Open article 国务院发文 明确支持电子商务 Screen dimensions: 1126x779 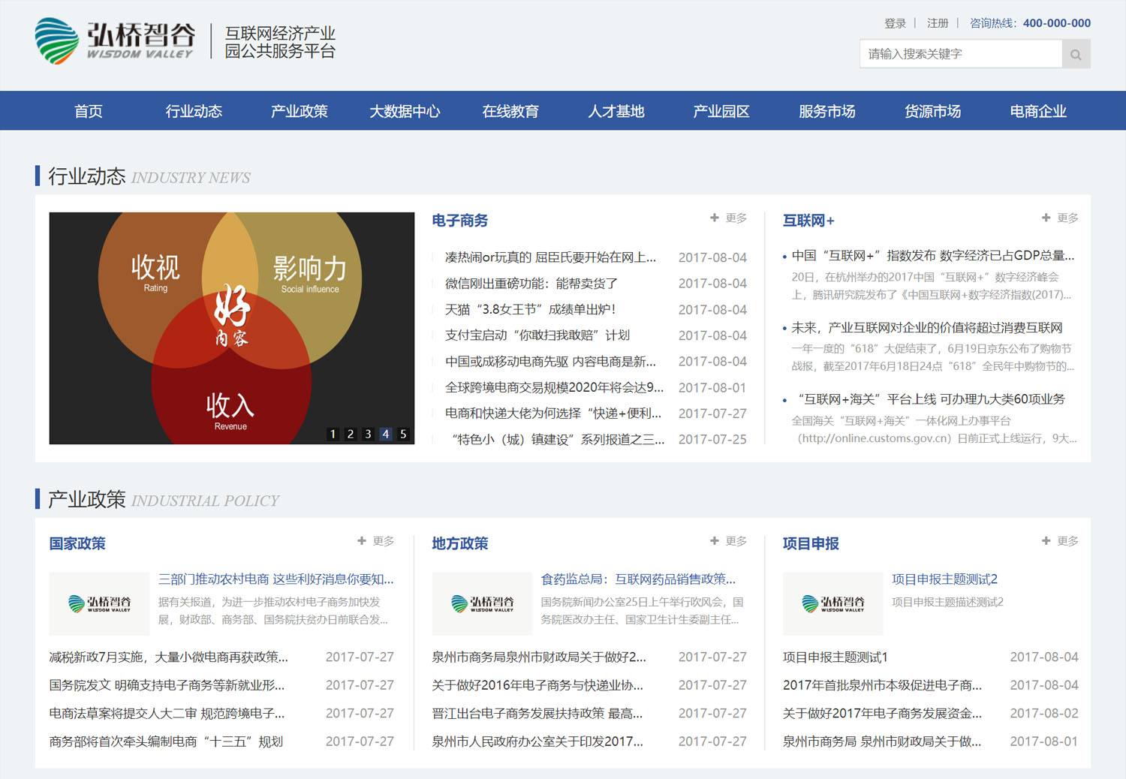coord(167,685)
